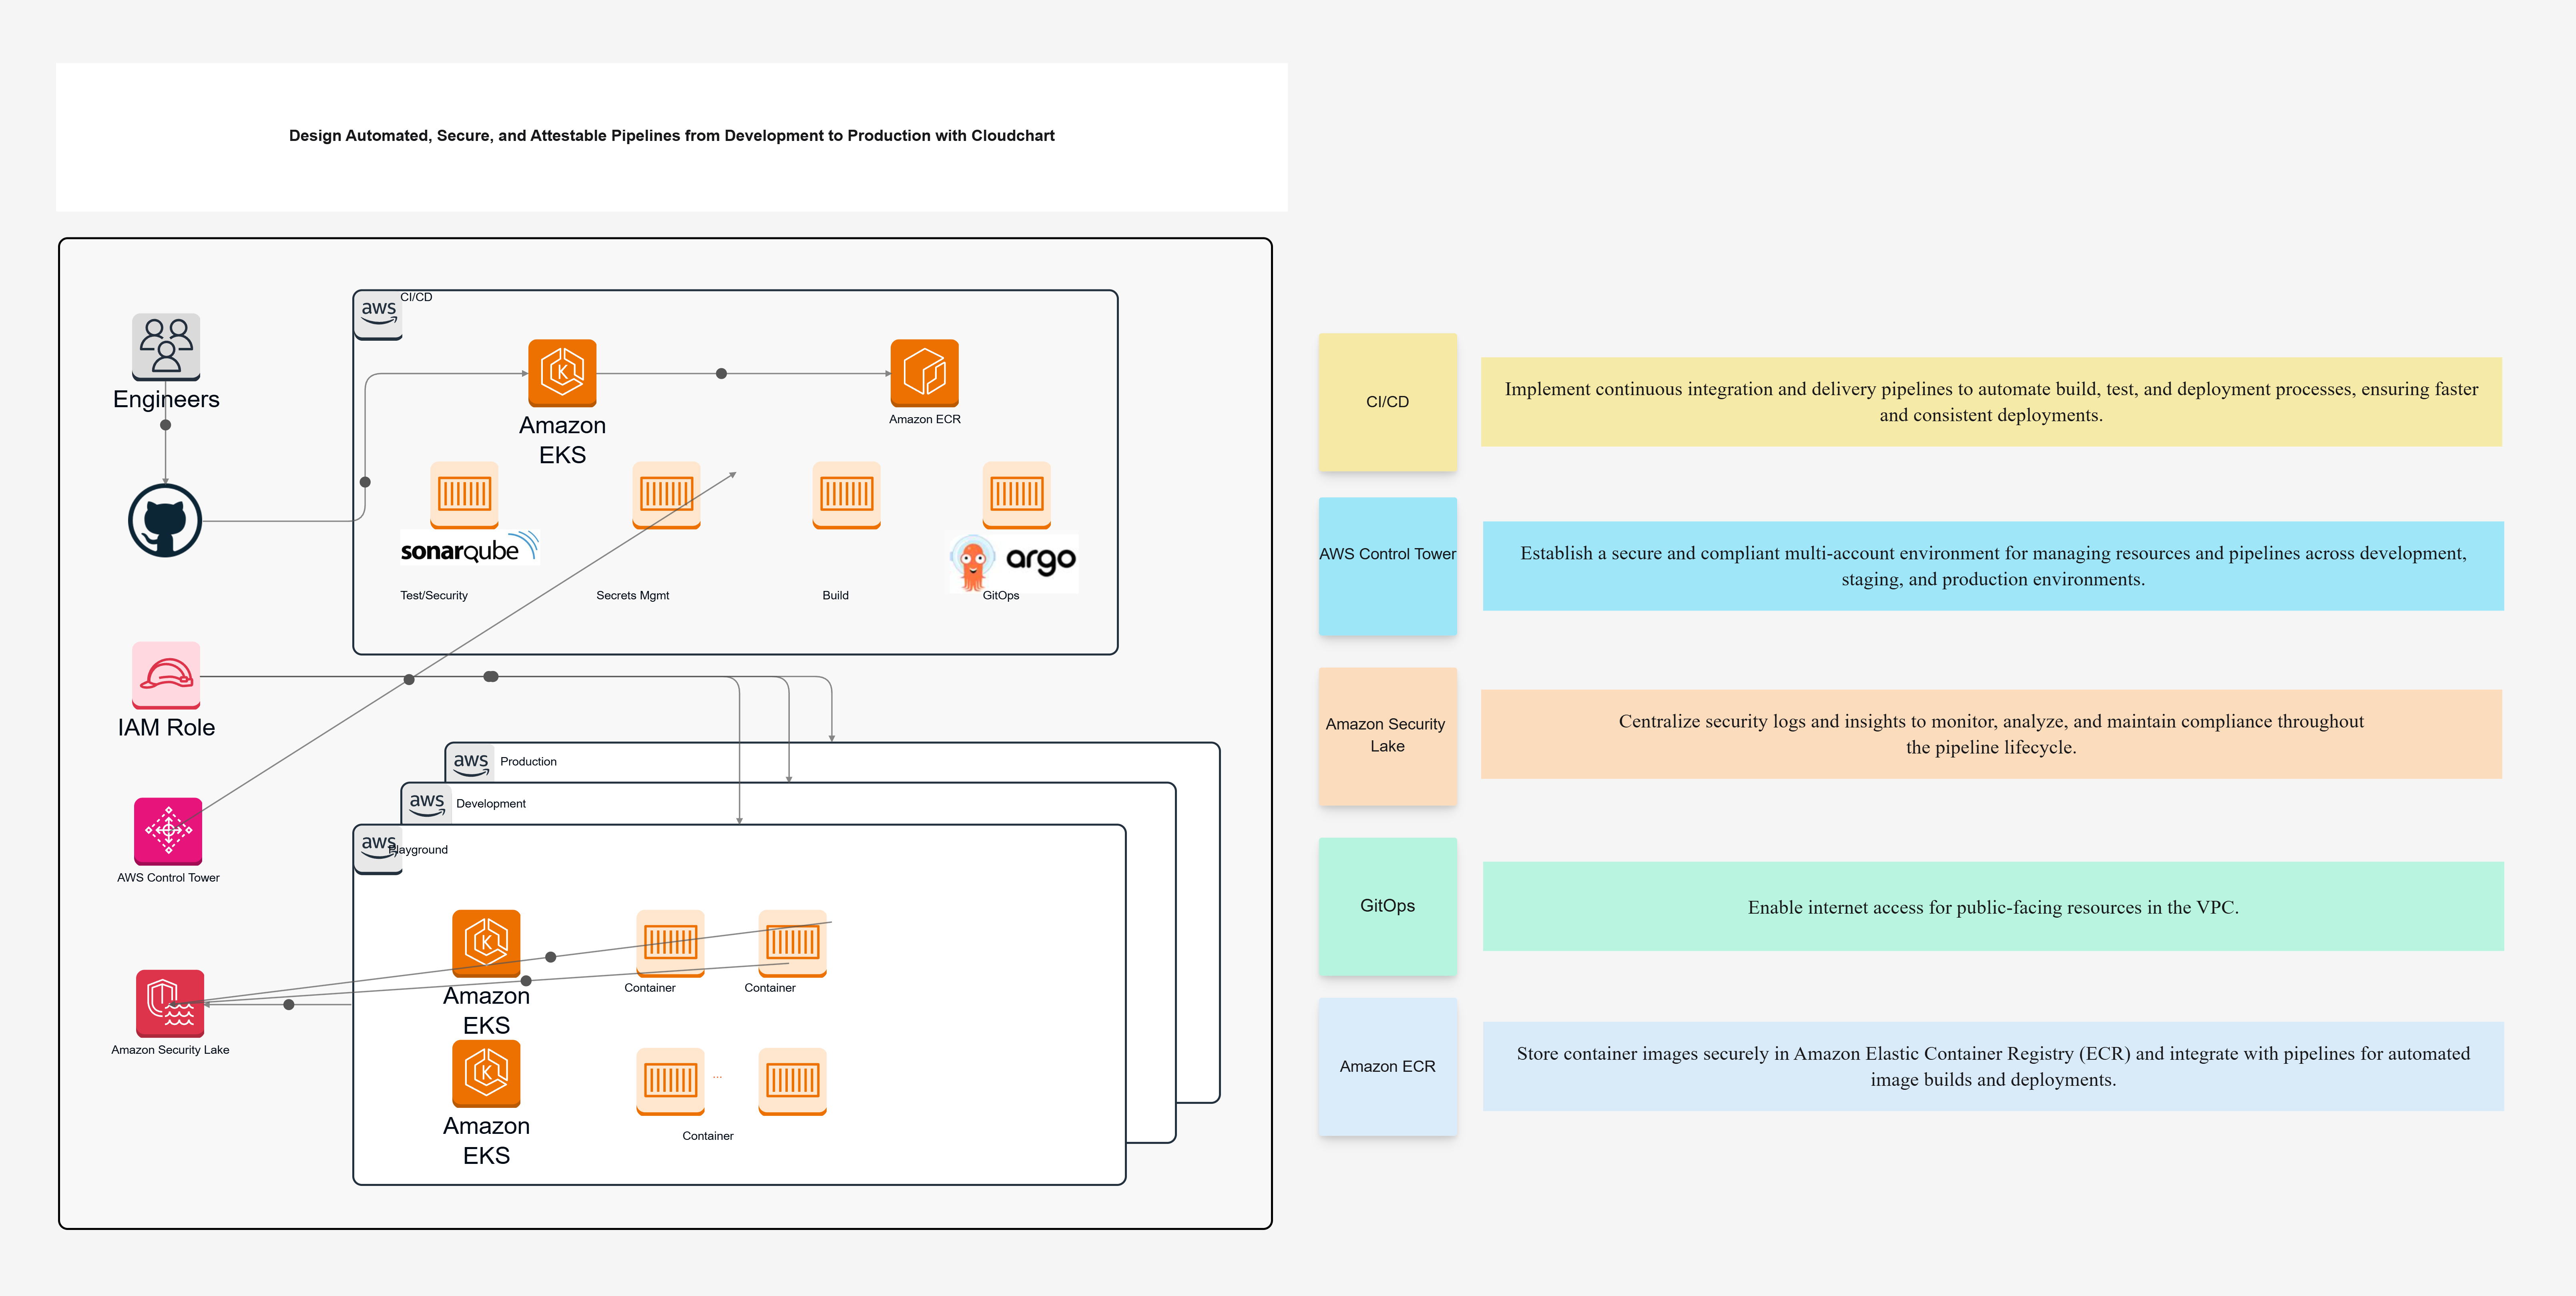Click the IAM Role helmet icon
The image size is (2576, 1296).
point(166,675)
